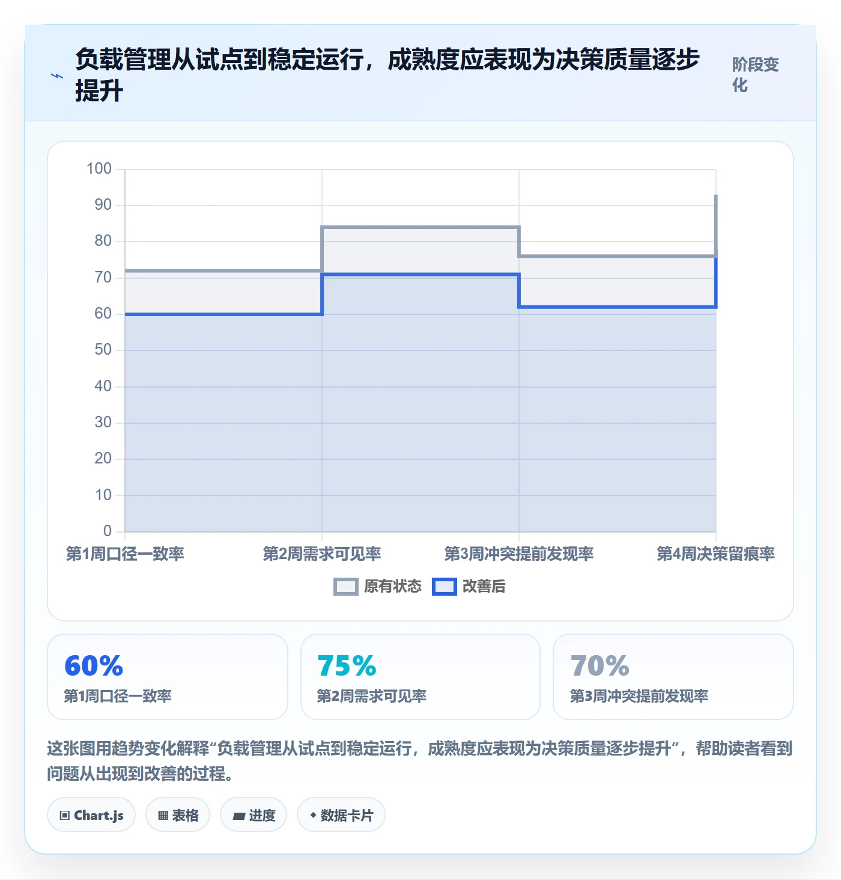This screenshot has height=880, width=841.
Task: Click the bar icon in the 进度 tag
Action: pos(239,816)
